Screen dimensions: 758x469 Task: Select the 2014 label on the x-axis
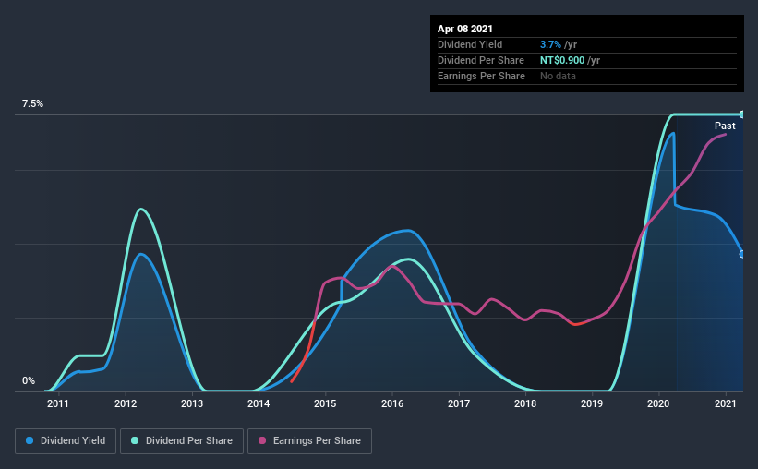click(259, 403)
